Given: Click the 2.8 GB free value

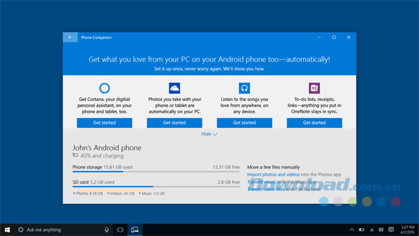Looking at the screenshot, I should (228, 182).
